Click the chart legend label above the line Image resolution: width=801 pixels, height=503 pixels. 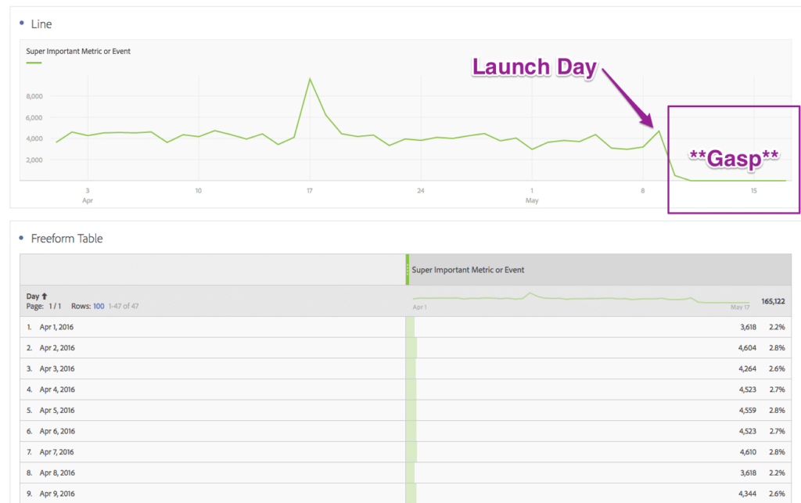coord(78,52)
